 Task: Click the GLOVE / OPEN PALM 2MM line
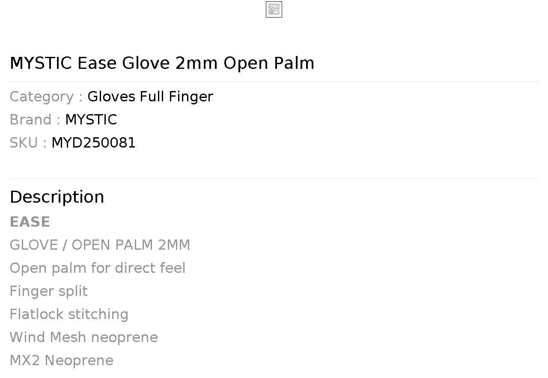click(100, 245)
